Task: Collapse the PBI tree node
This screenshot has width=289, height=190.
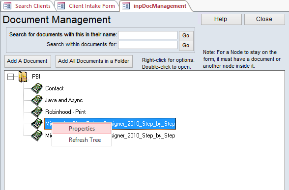Action: (10, 77)
